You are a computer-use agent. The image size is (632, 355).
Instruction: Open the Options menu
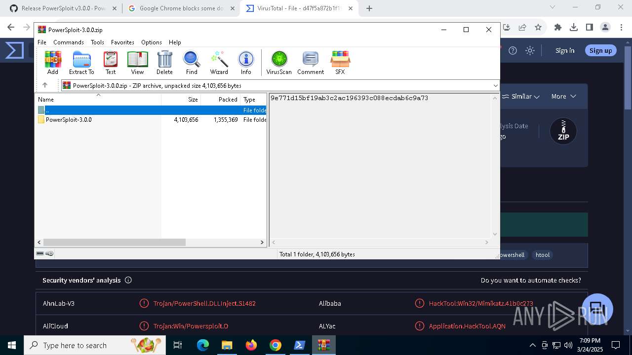tap(152, 42)
